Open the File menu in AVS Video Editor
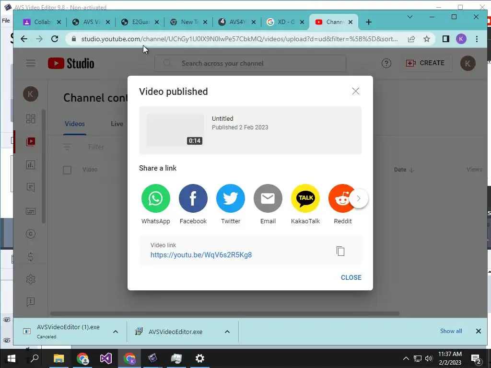The height and width of the screenshot is (368, 491). coord(6,21)
